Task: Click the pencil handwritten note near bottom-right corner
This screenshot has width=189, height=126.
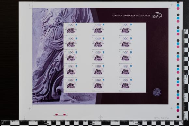Action: [x=162, y=118]
